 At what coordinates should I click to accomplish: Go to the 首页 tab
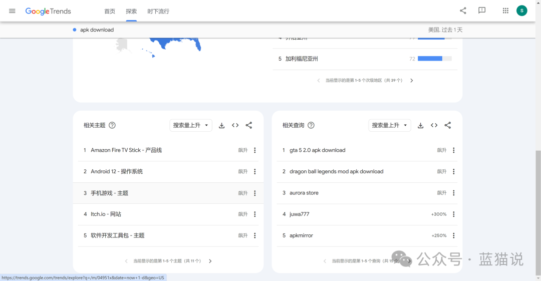pos(110,12)
